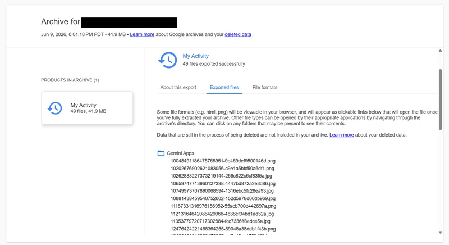
Task: Open the Gemini Apps folder label
Action: point(180,153)
